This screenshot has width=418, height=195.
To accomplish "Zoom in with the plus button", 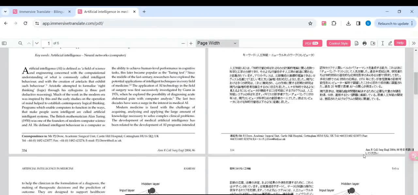I will tap(191, 43).
